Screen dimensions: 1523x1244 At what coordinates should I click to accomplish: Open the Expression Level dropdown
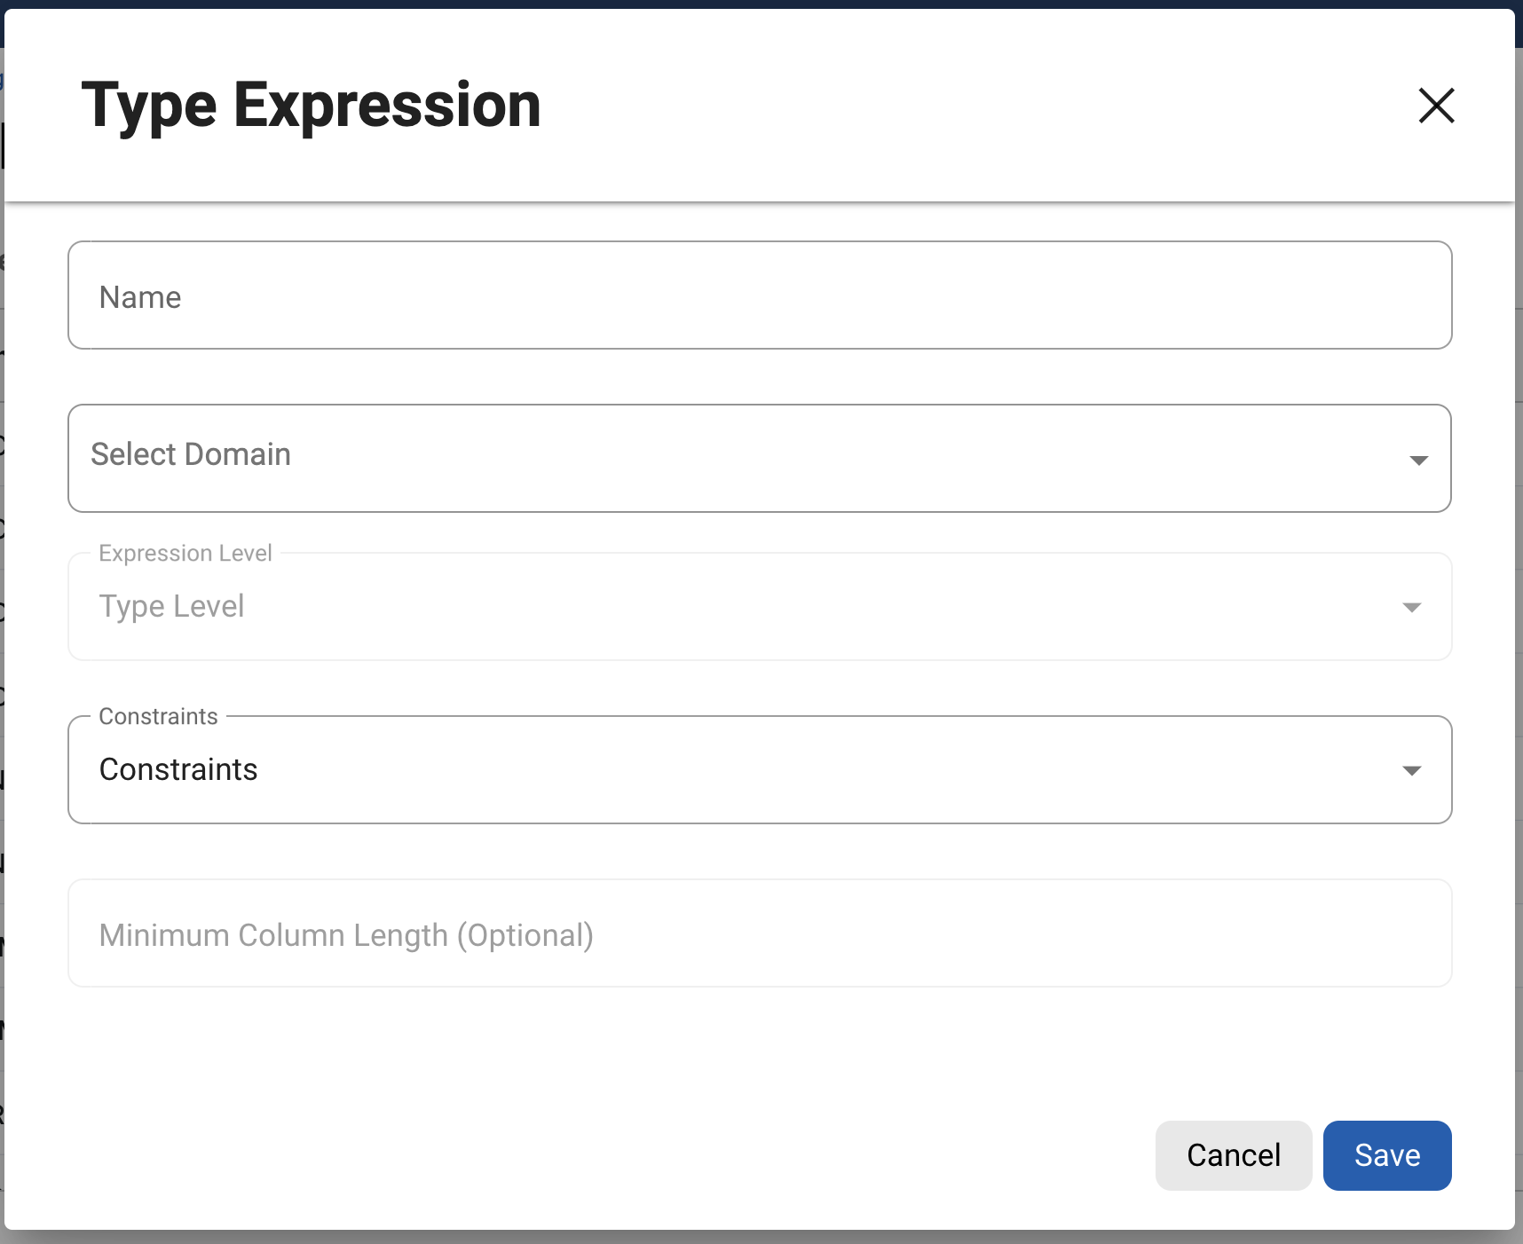coord(760,607)
